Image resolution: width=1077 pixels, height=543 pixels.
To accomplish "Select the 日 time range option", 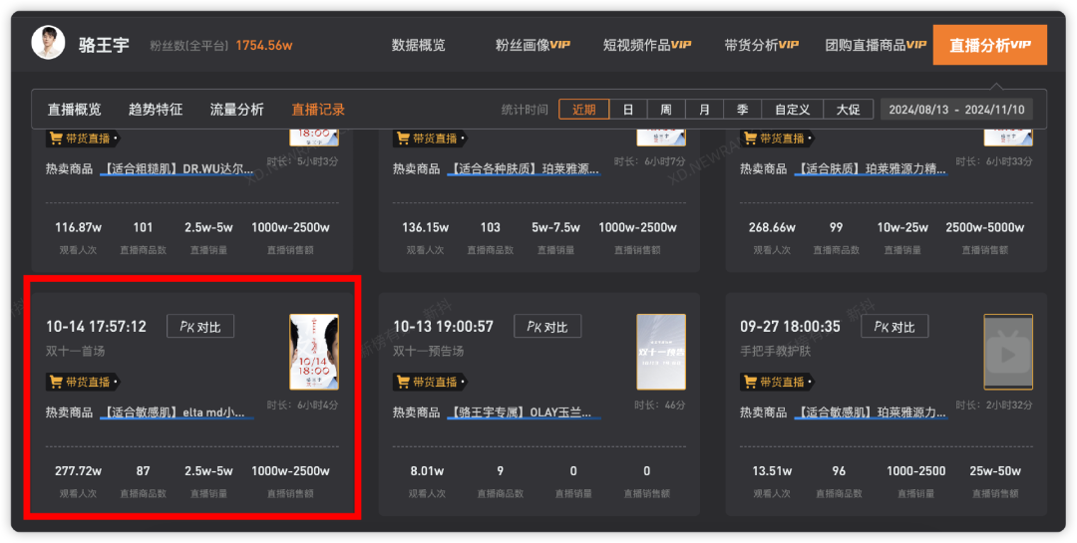I will (628, 110).
